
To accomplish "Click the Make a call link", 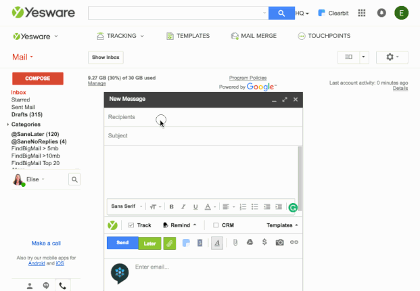I will pos(46,244).
